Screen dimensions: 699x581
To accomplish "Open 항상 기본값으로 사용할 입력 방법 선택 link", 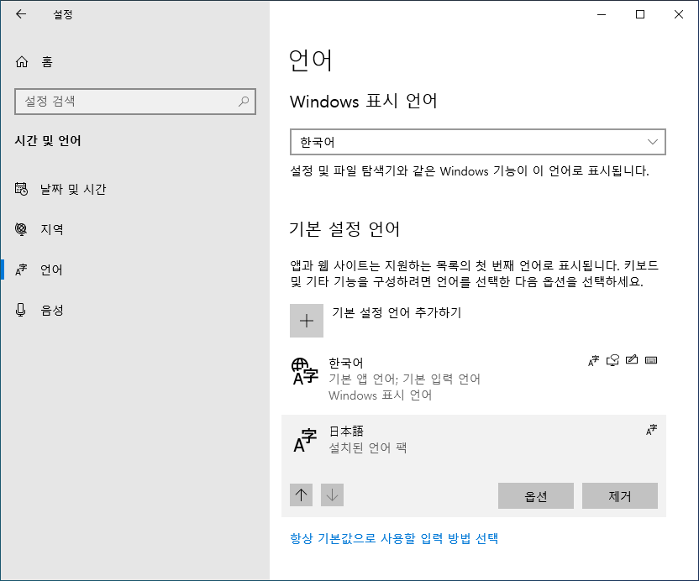I will (x=394, y=538).
